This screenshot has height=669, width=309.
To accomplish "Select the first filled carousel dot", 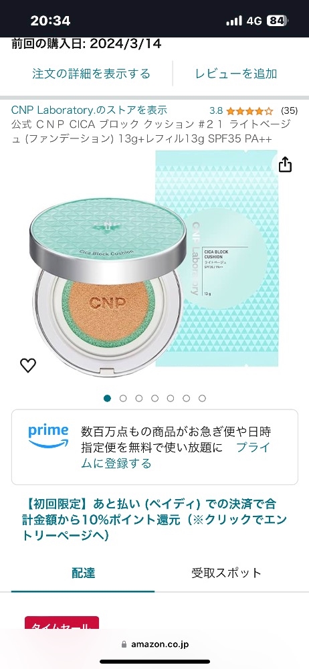I will 107,398.
